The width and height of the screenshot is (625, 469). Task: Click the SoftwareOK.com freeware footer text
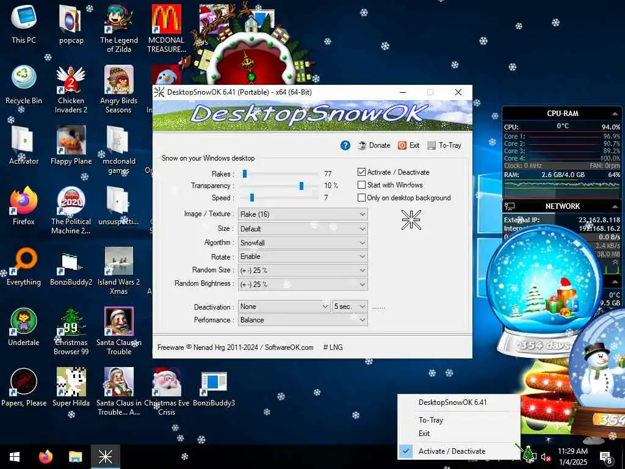click(235, 347)
